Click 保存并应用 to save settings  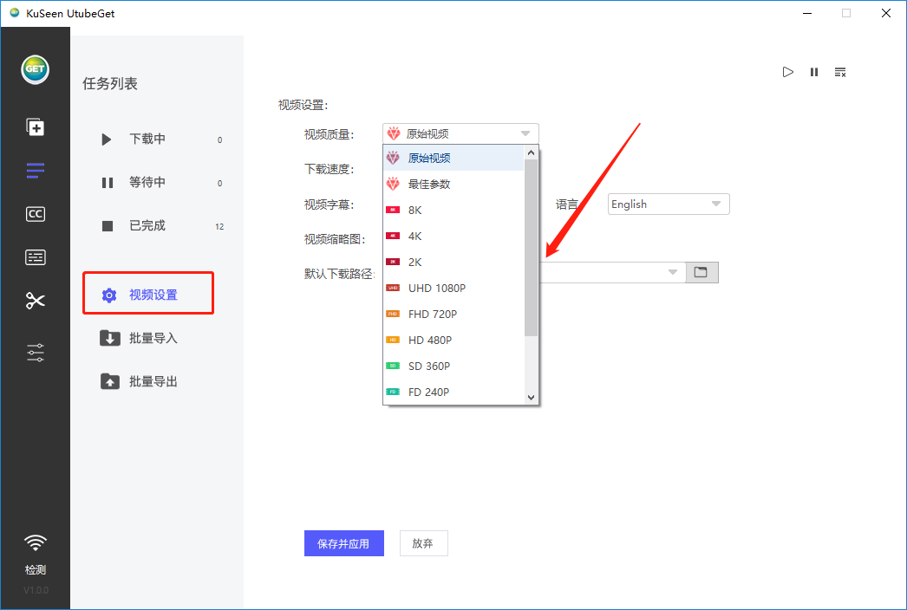(343, 543)
